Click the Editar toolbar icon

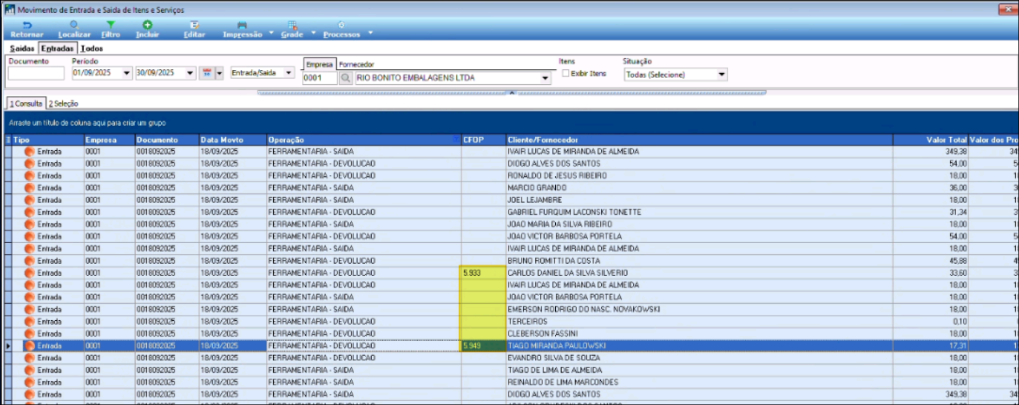click(194, 25)
